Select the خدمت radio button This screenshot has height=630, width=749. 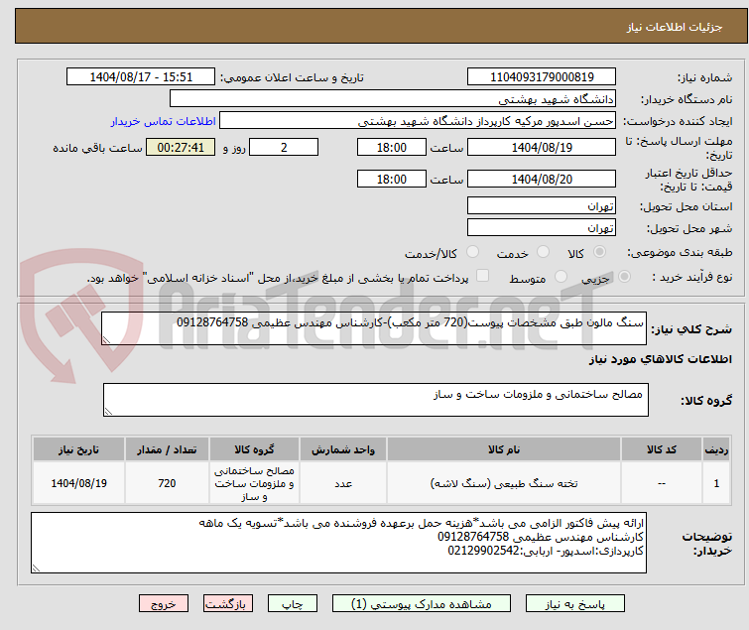[x=543, y=252]
